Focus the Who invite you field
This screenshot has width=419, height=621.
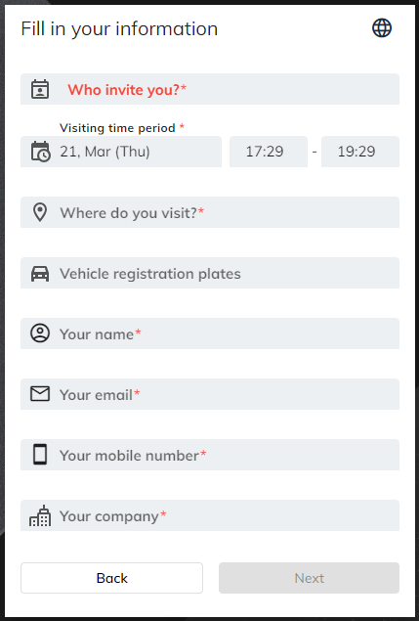pyautogui.click(x=210, y=89)
